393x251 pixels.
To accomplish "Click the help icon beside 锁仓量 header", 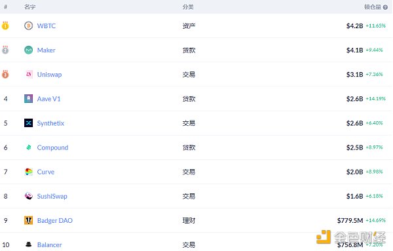I will point(386,7).
